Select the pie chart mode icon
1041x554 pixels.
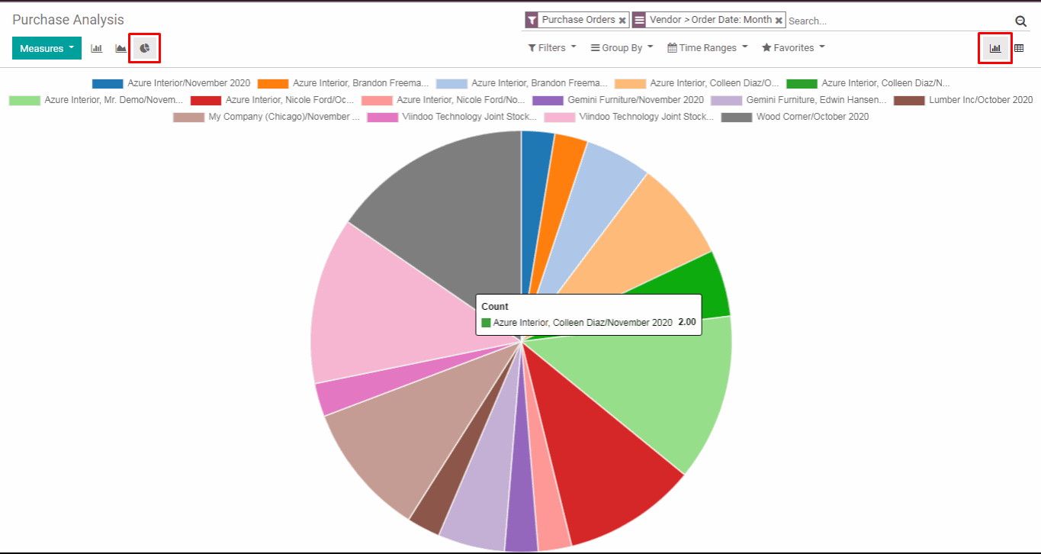pos(144,48)
